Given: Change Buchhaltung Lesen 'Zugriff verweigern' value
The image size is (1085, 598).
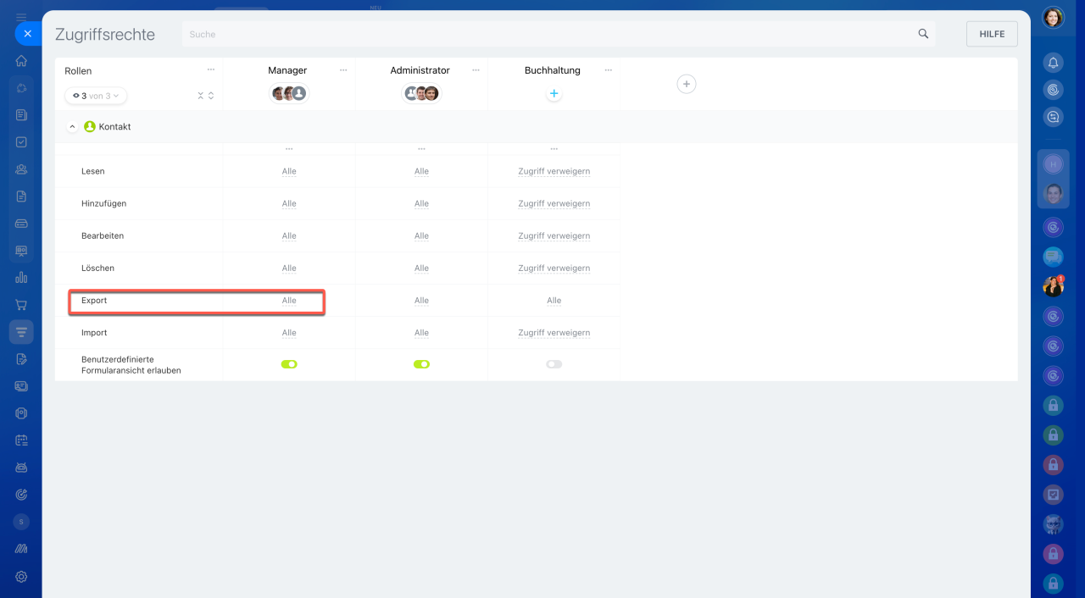Looking at the screenshot, I should [x=554, y=171].
